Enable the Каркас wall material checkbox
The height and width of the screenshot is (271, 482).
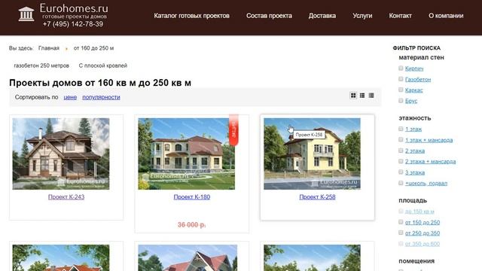click(x=401, y=90)
